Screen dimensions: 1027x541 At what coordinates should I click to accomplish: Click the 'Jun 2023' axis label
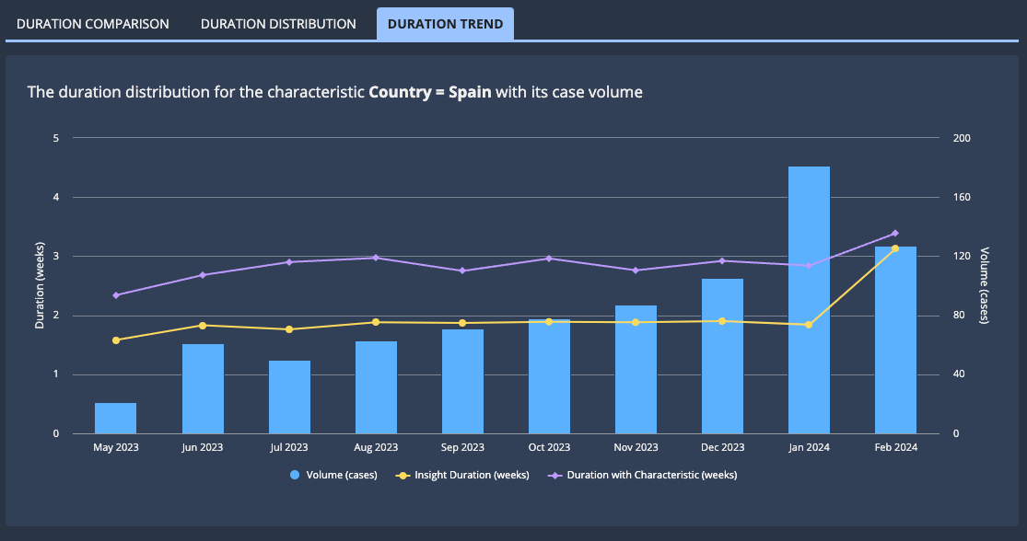(203, 447)
